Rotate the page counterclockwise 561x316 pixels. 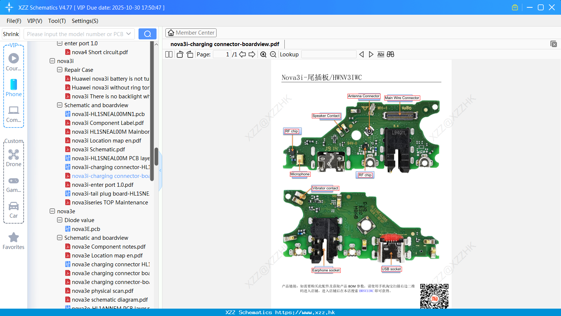180,55
